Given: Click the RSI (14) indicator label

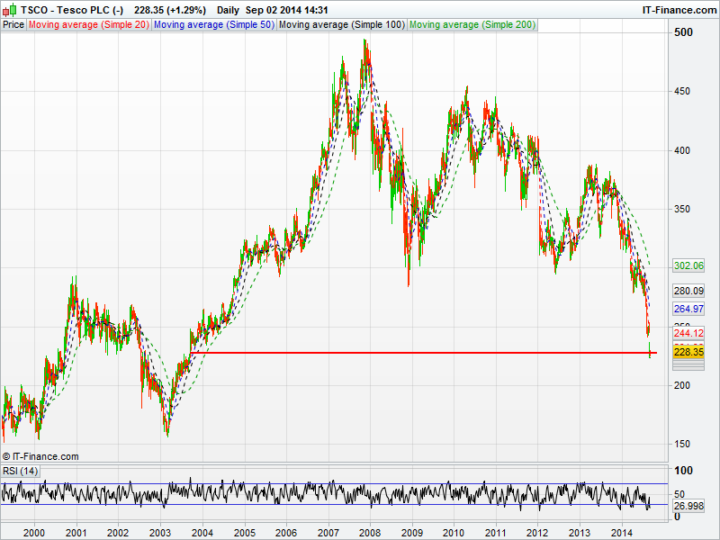Looking at the screenshot, I should (21, 471).
